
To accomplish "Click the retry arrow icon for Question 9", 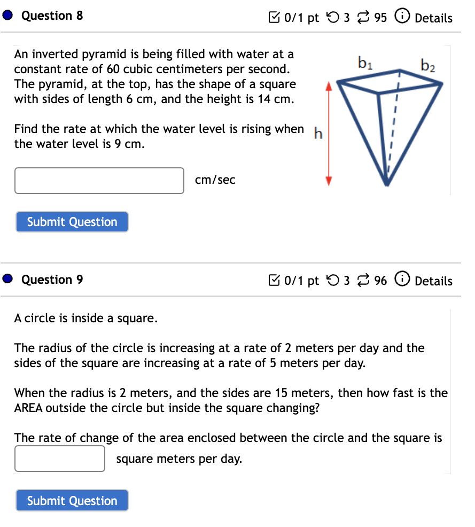I will pyautogui.click(x=333, y=280).
